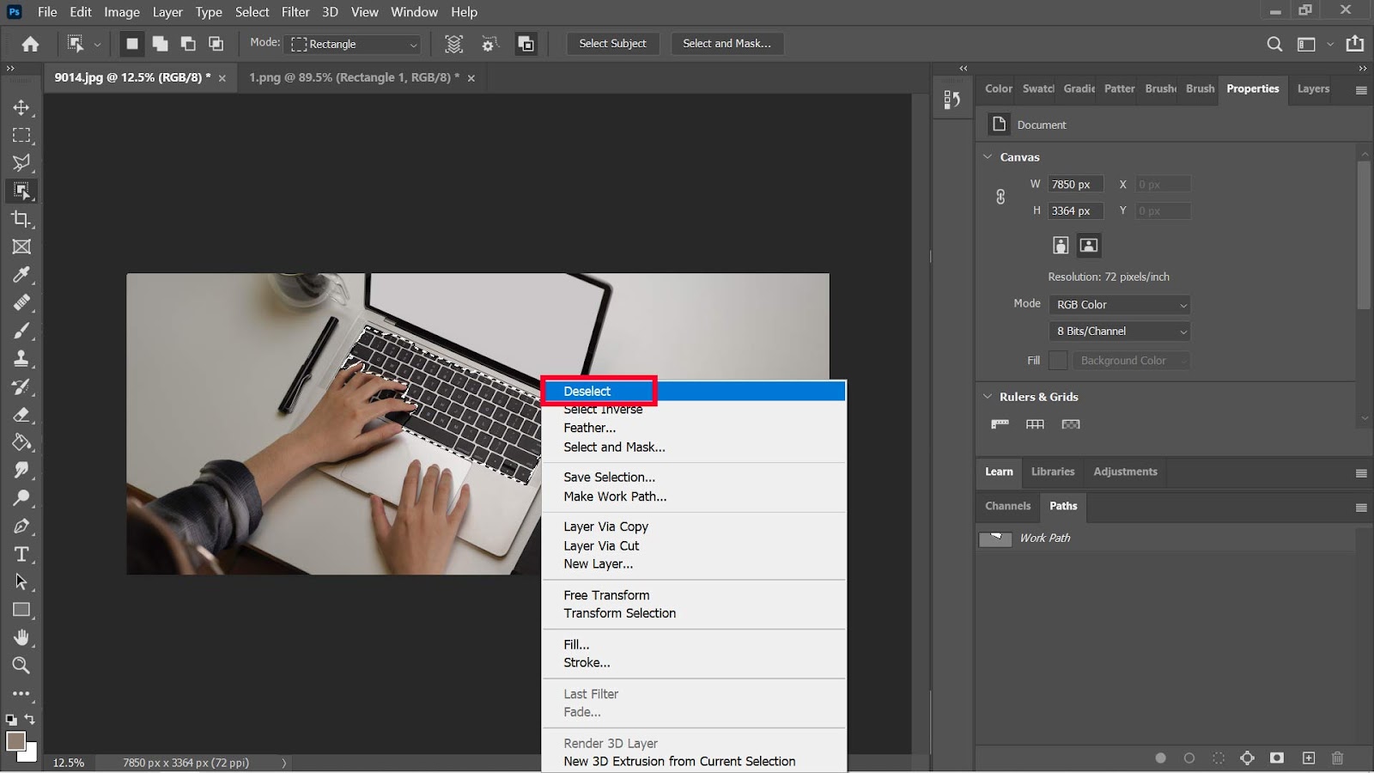The width and height of the screenshot is (1374, 773).
Task: Select the Eyedropper tool
Action: pos(21,275)
